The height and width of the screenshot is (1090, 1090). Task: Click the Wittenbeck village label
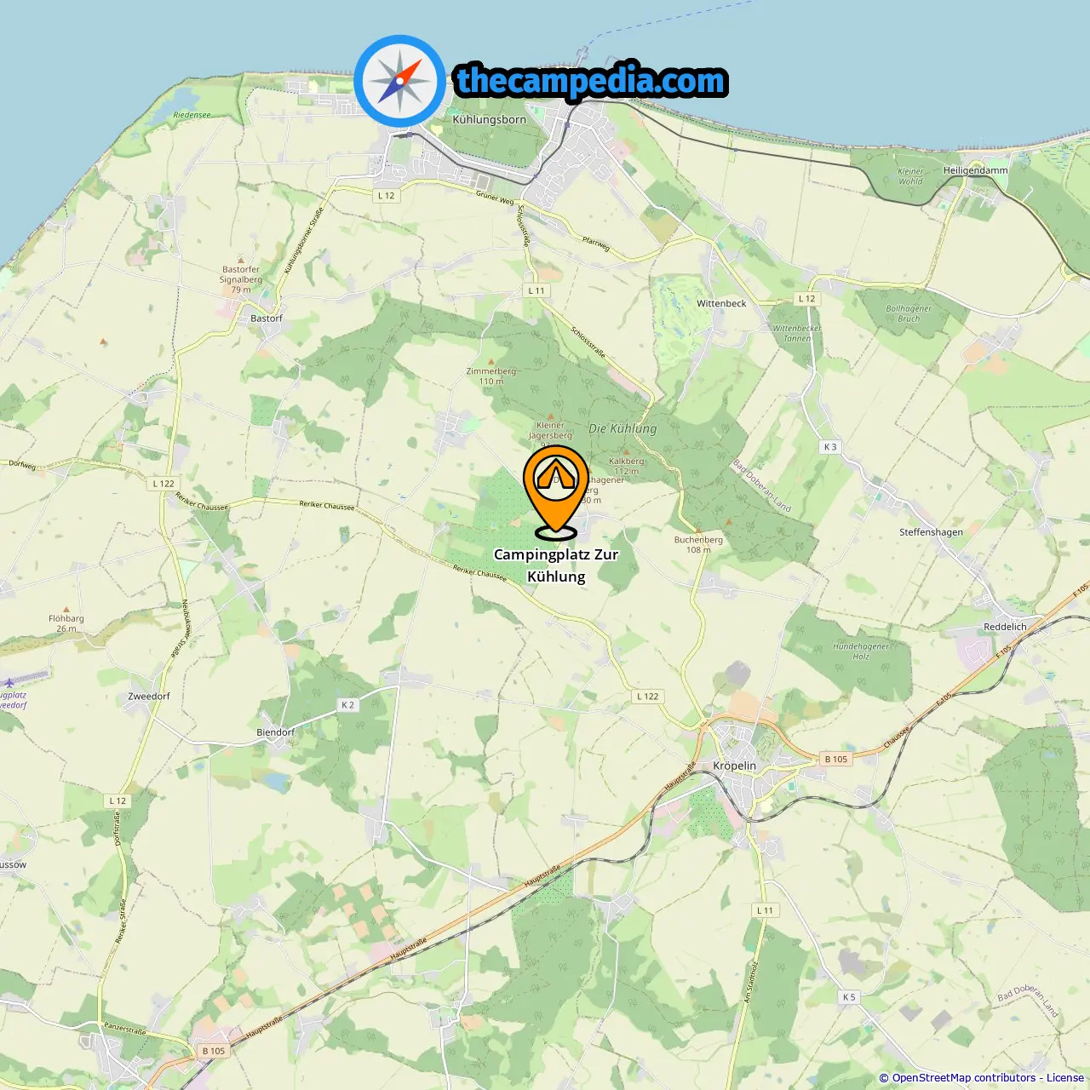click(x=721, y=303)
